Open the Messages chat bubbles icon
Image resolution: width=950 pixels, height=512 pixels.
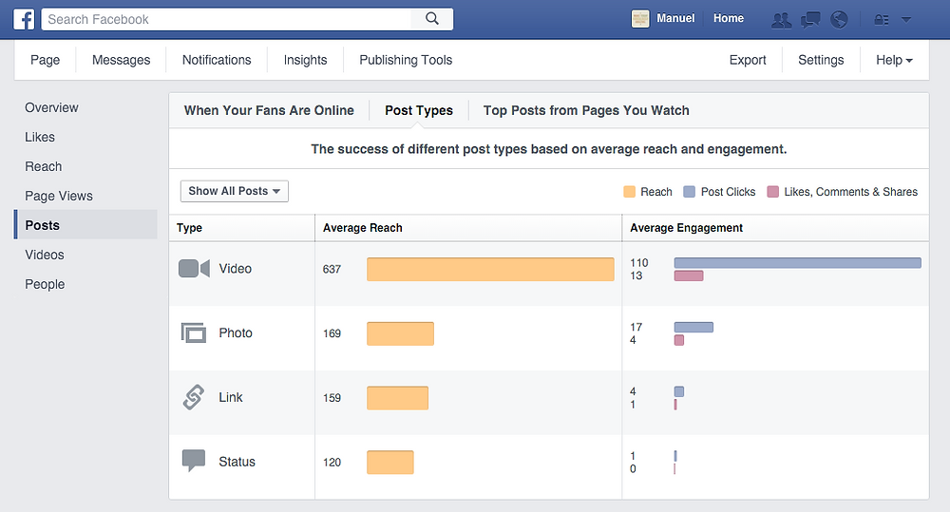pyautogui.click(x=810, y=20)
